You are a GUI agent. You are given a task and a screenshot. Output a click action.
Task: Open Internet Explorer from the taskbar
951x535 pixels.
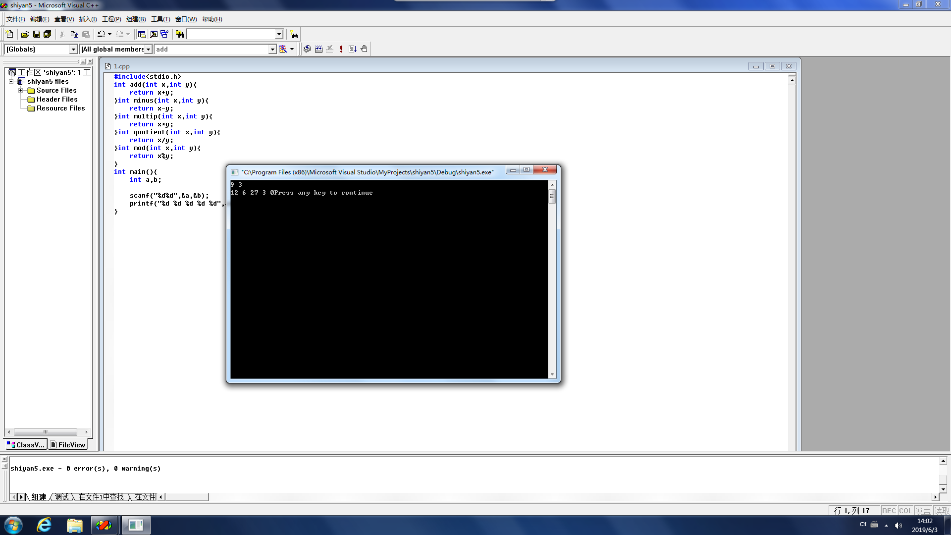[44, 525]
